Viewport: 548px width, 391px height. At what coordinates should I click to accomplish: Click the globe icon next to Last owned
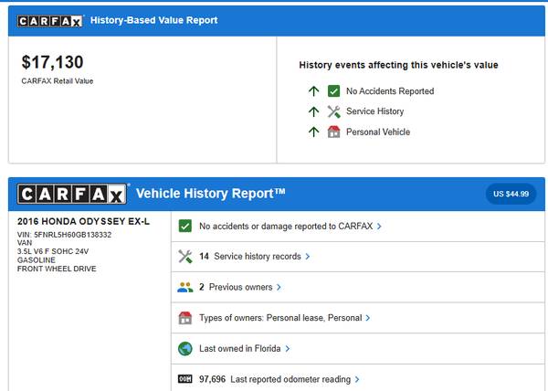185,348
